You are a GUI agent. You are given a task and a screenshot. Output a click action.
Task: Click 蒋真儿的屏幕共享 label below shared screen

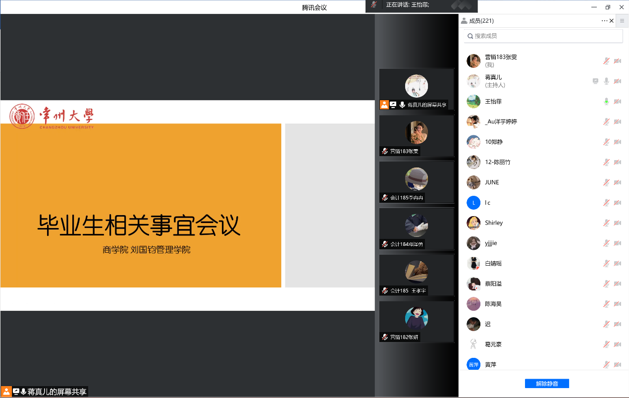point(57,392)
